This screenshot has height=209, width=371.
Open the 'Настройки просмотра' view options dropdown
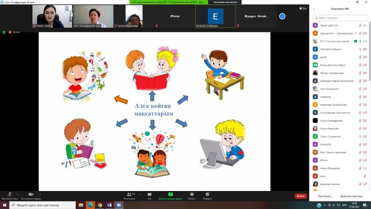pos(226,2)
